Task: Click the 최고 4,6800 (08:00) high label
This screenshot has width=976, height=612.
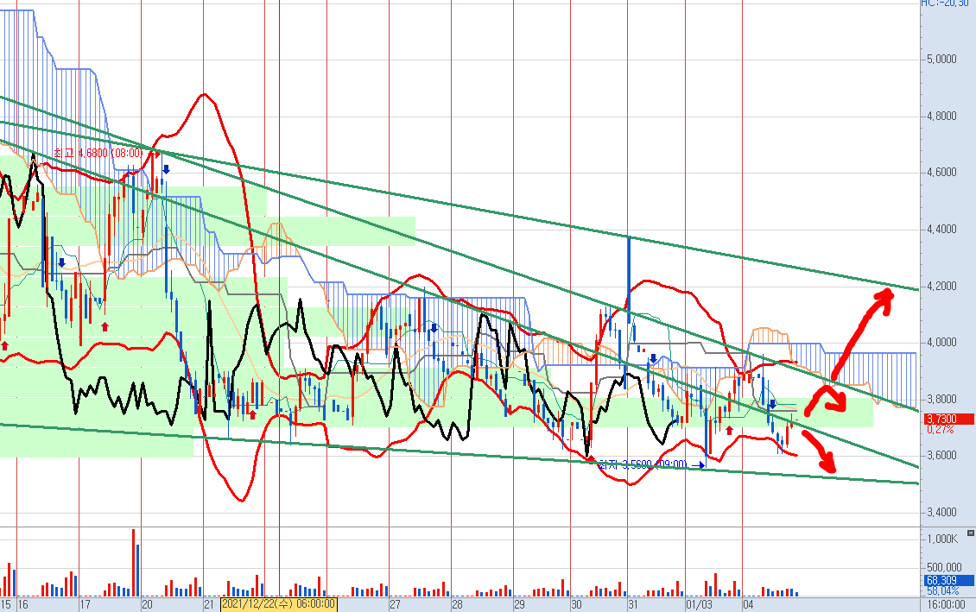Action: coord(98,153)
